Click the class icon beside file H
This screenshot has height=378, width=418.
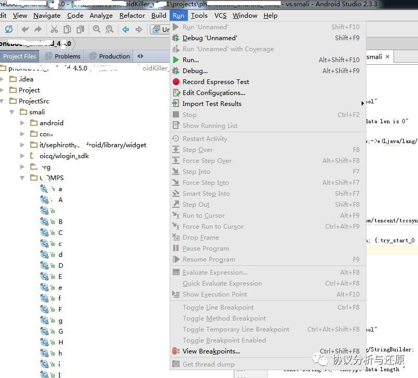[x=44, y=342]
